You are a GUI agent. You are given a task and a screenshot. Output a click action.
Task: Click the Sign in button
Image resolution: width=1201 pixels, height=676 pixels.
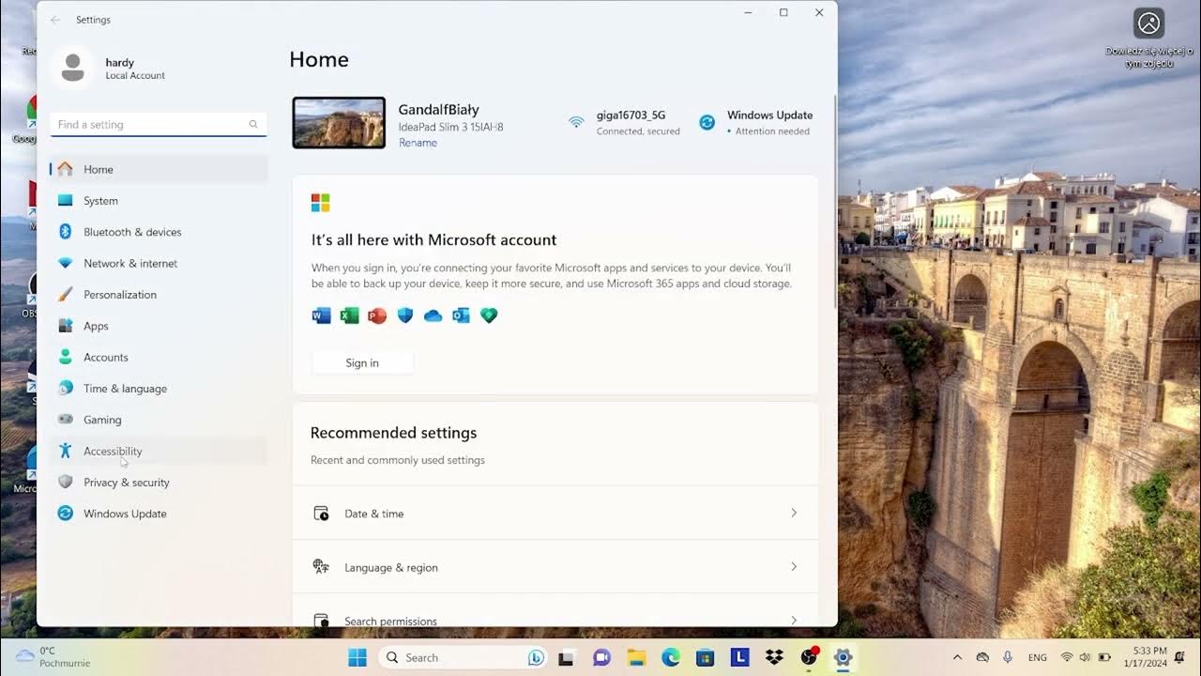click(362, 362)
